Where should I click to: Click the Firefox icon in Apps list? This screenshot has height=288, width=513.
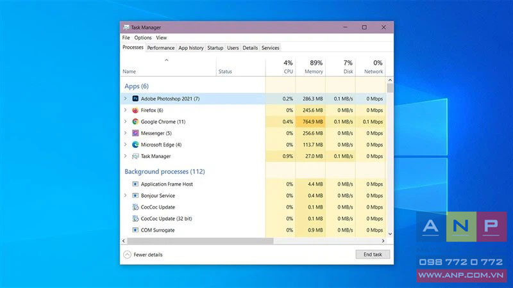click(x=135, y=110)
